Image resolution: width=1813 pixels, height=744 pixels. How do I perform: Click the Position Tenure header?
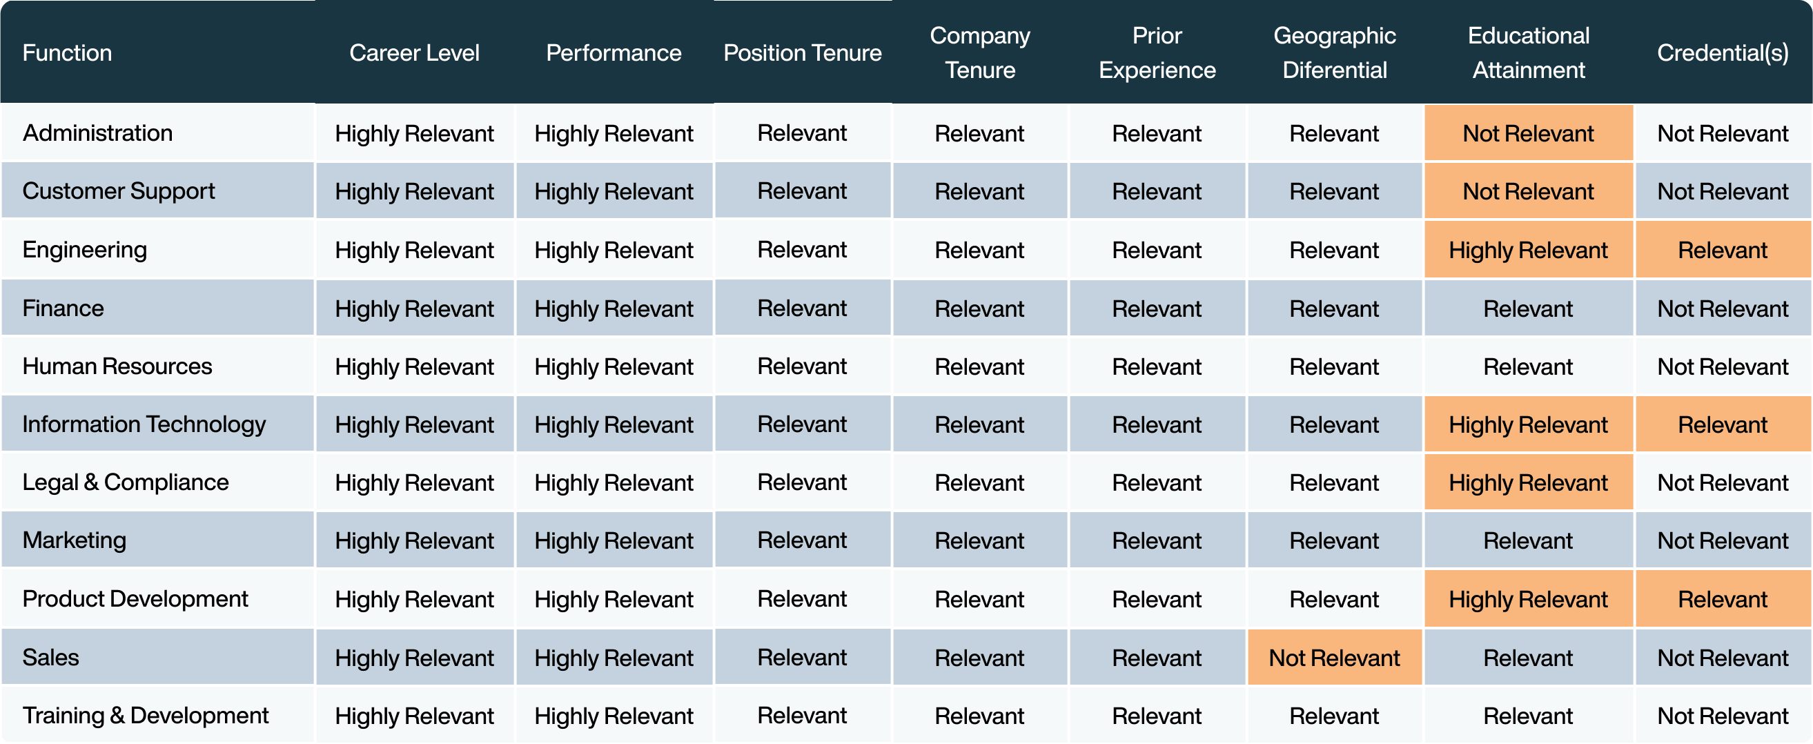pos(803,52)
